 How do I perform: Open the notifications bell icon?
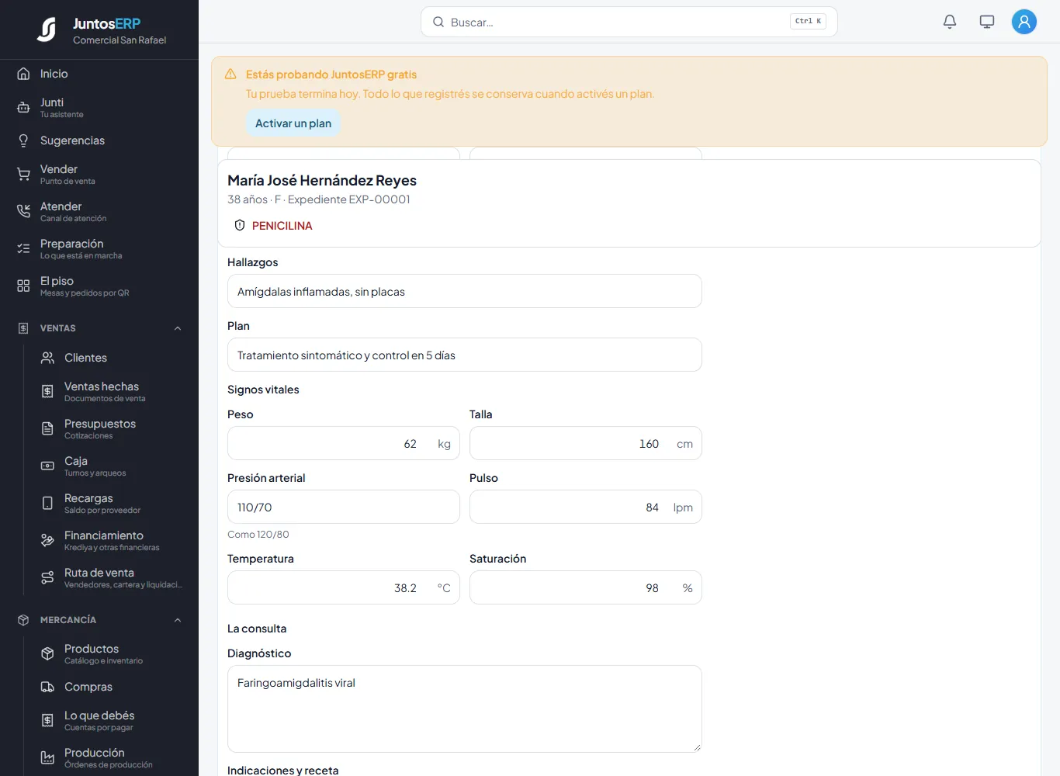pyautogui.click(x=950, y=22)
